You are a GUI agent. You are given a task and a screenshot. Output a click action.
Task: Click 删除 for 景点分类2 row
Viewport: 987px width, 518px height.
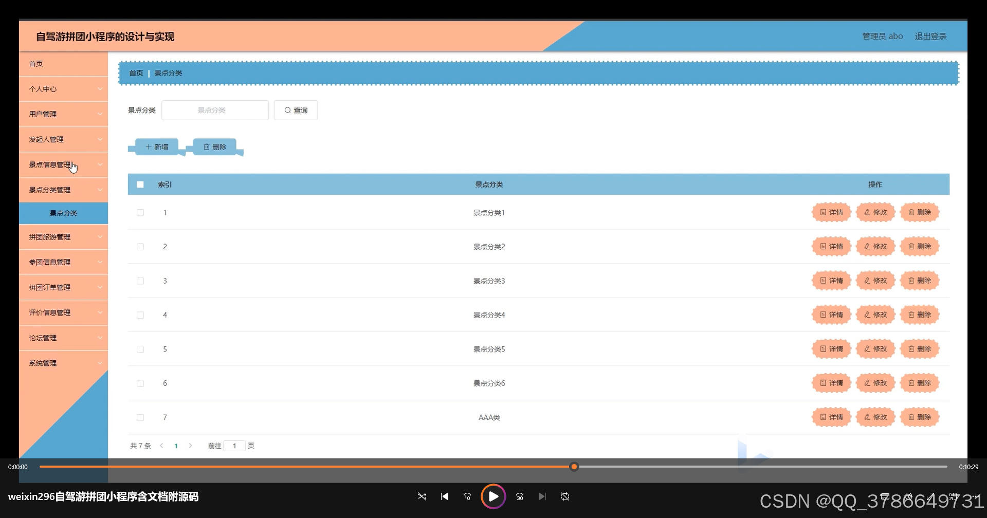coord(920,247)
